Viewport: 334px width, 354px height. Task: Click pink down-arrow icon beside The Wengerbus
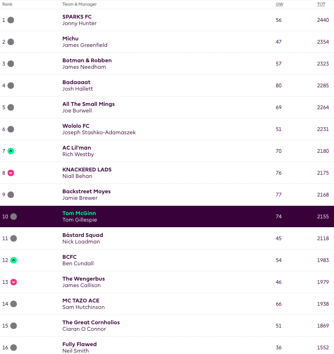click(x=13, y=282)
